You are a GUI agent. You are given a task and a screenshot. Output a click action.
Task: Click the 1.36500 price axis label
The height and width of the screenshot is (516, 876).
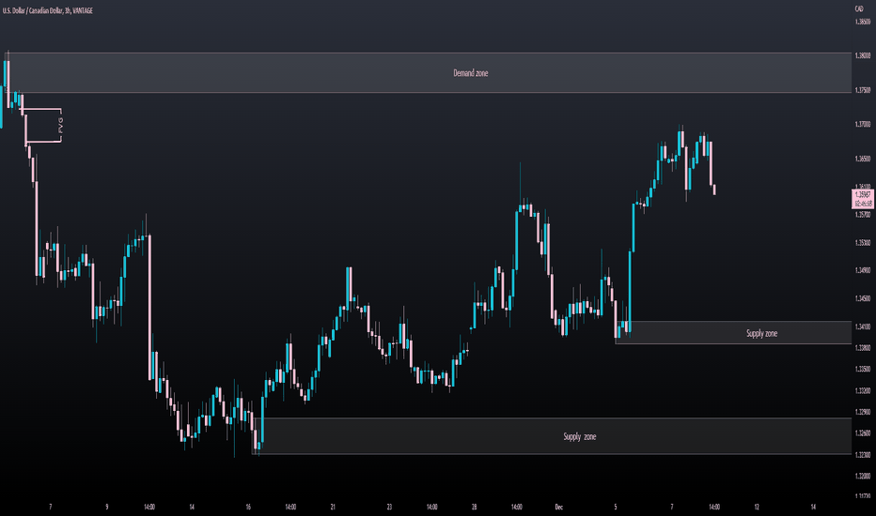coord(863,159)
